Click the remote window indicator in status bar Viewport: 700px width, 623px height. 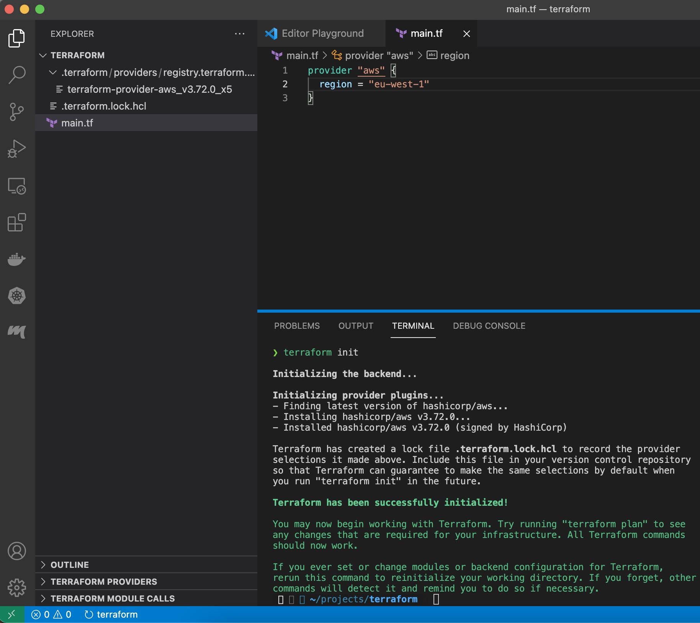coord(12,615)
